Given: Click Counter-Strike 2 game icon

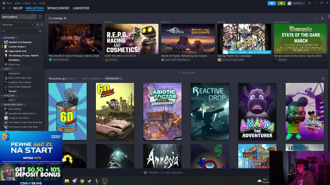Looking at the screenshot, I should (6, 47).
